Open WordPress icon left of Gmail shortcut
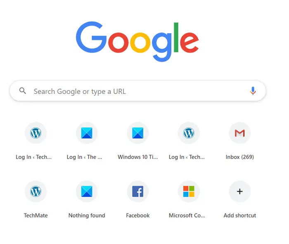Viewport: 289px width, 244px height. click(x=189, y=133)
